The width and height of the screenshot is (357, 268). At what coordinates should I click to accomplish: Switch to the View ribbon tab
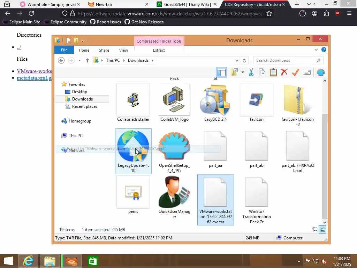coord(123,50)
